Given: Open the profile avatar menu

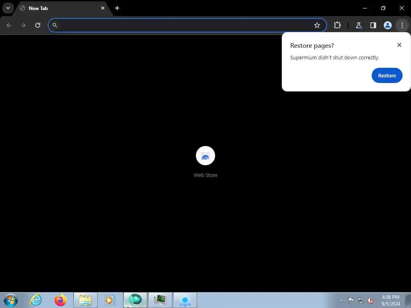Looking at the screenshot, I should [388, 25].
